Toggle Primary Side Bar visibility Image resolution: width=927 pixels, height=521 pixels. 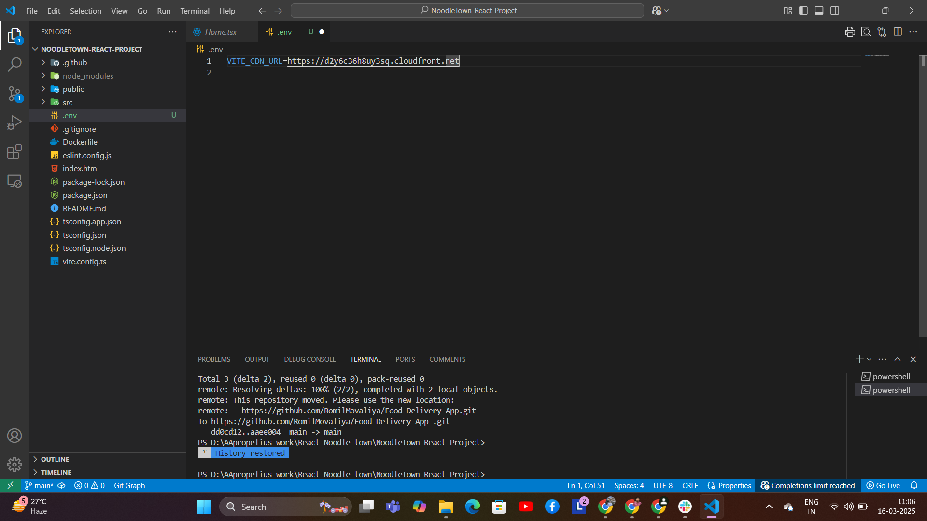(803, 11)
